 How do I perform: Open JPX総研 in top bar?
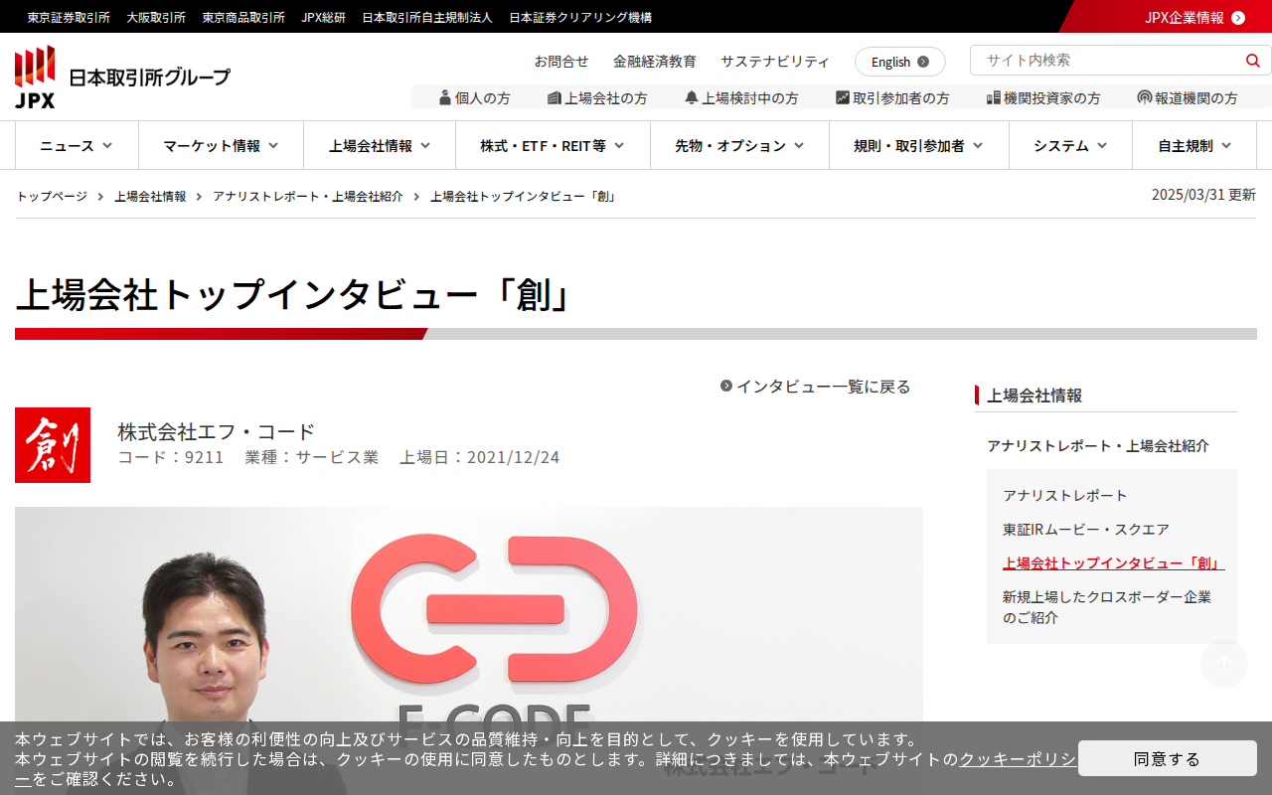pos(324,17)
